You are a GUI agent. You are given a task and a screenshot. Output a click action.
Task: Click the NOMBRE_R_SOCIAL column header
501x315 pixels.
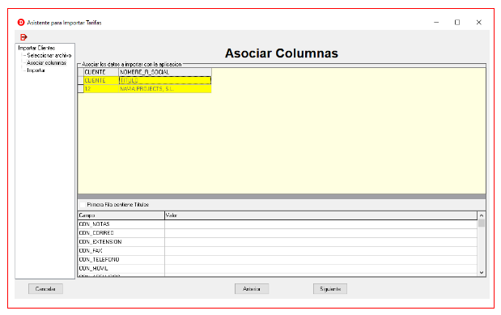[165, 72]
